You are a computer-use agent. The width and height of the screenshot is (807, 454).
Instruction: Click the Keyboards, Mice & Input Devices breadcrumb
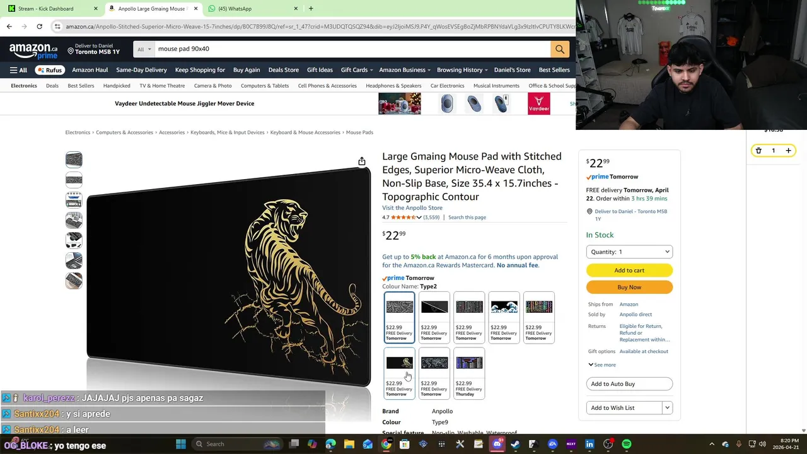click(228, 132)
